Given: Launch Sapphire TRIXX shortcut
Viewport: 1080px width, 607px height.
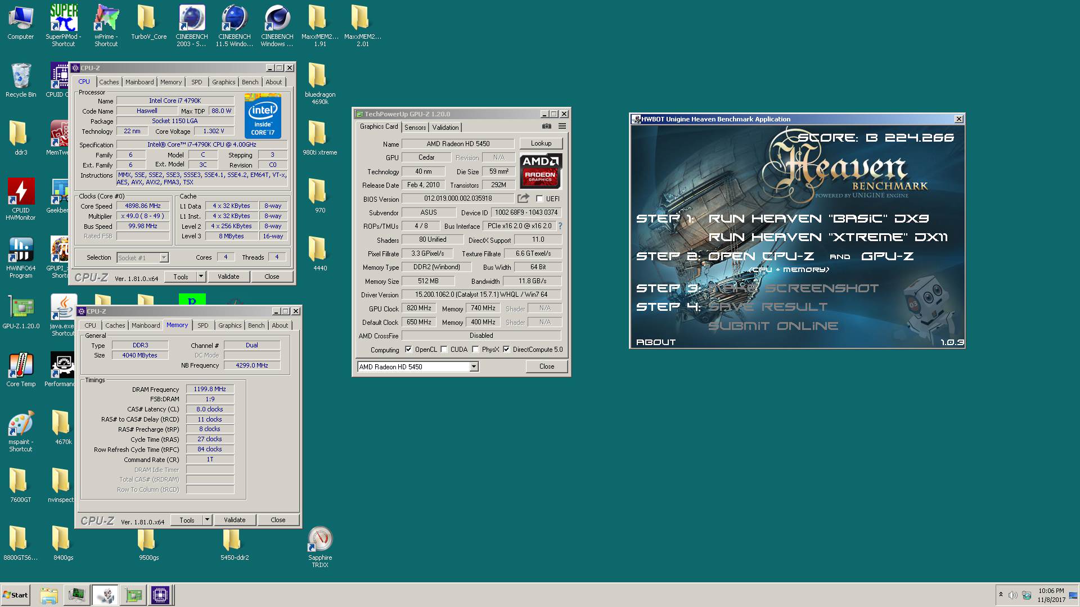Looking at the screenshot, I should point(320,547).
